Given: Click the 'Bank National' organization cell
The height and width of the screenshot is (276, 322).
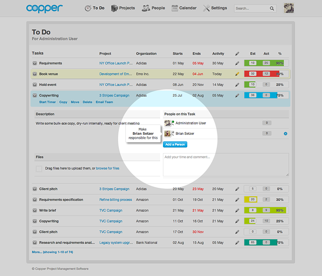Looking at the screenshot, I should coord(147,242).
